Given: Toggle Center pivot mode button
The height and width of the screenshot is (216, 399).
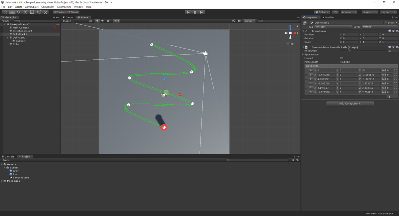Looking at the screenshot, I should pyautogui.click(x=60, y=12).
